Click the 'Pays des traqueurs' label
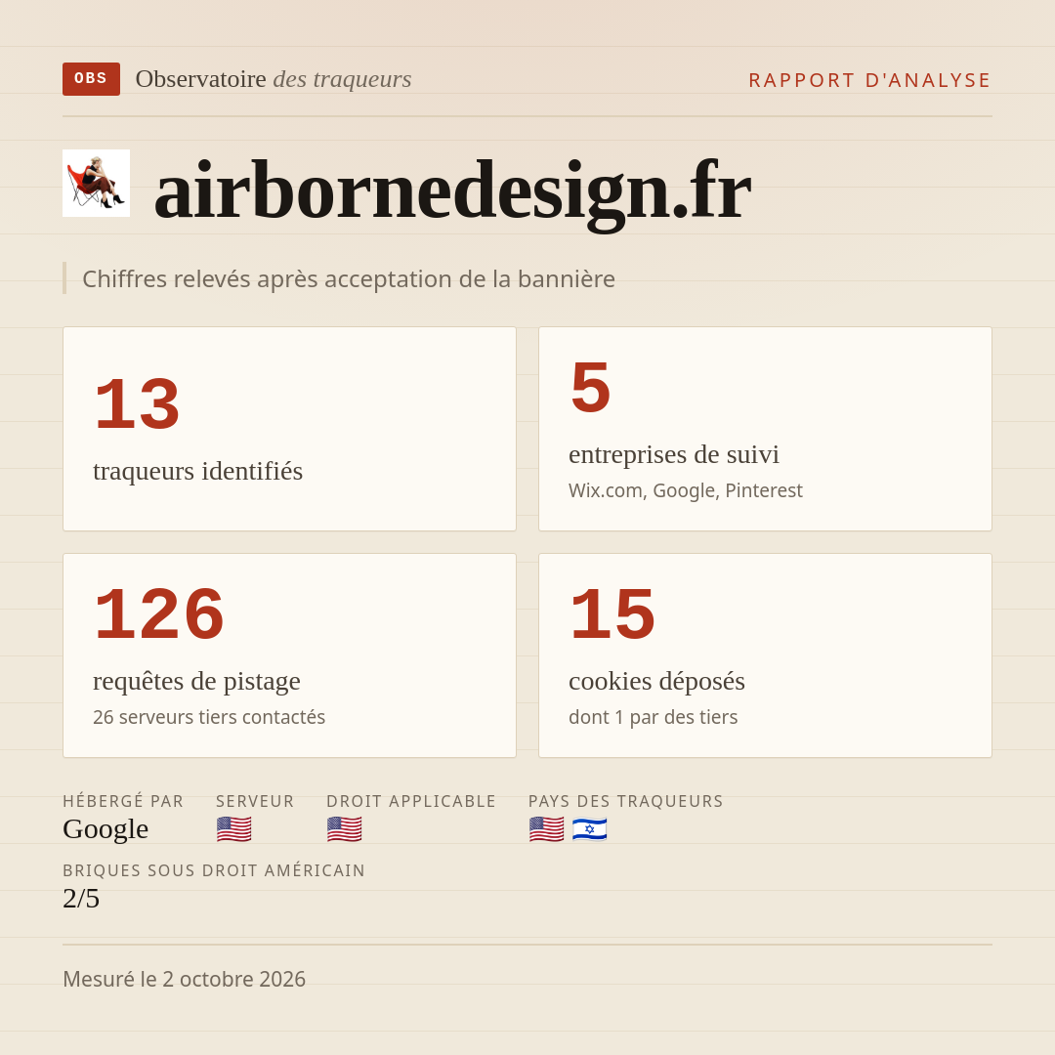 tap(625, 801)
